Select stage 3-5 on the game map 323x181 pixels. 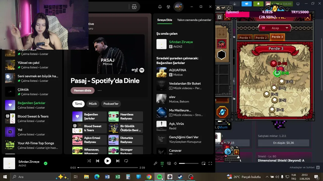click(275, 100)
